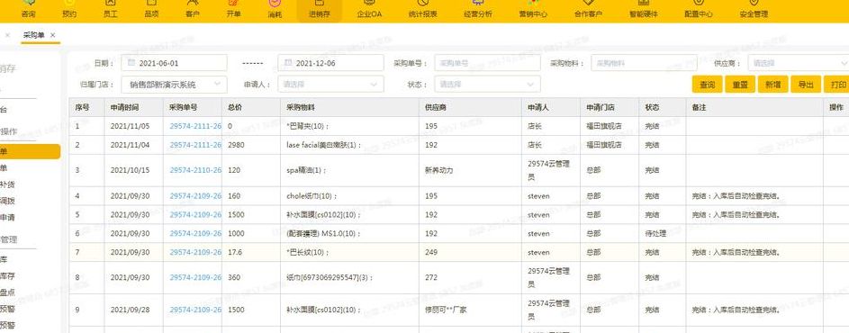Expand the 状态 dropdown

[487, 85]
